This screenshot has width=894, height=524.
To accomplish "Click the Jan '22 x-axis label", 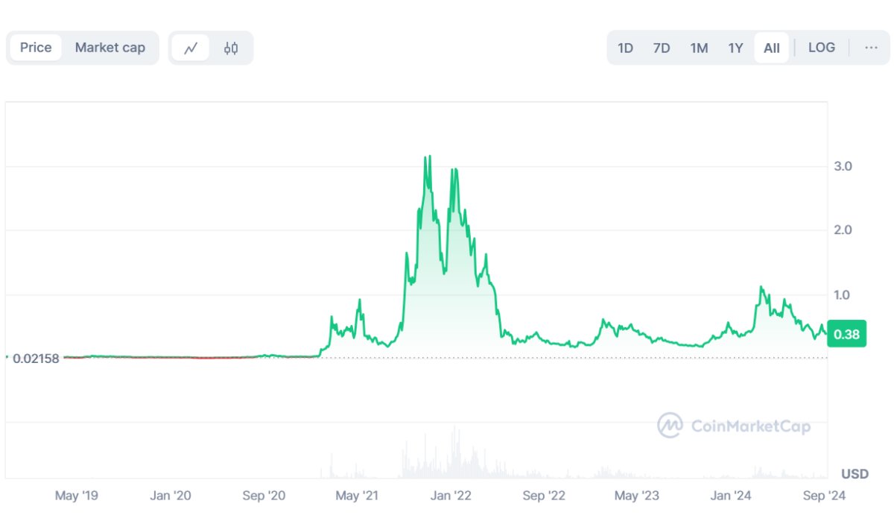I will click(451, 496).
